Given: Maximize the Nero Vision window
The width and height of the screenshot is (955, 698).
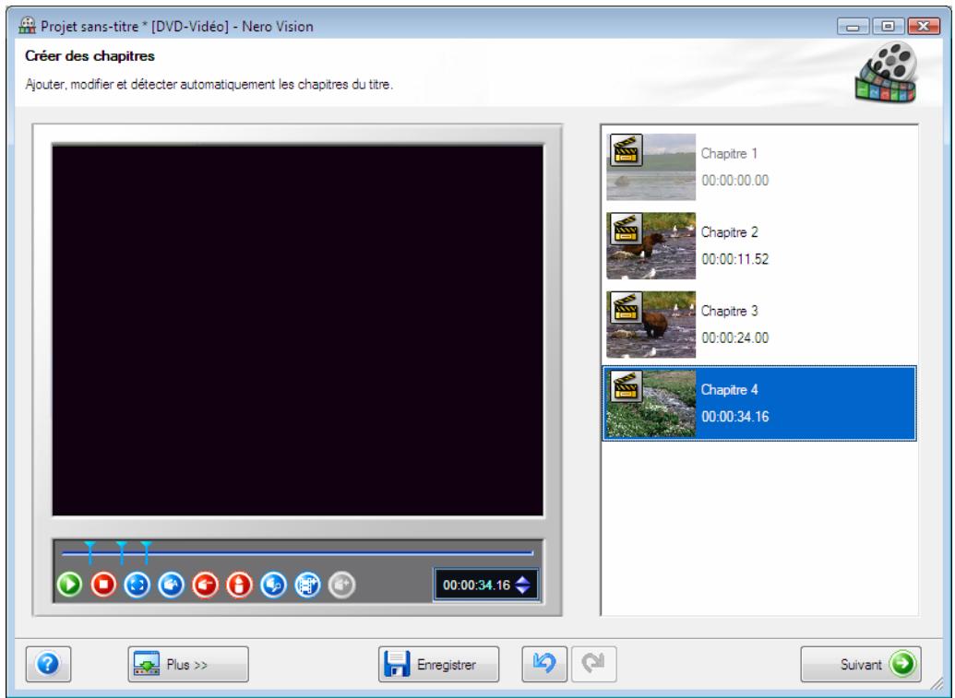Looking at the screenshot, I should [888, 26].
